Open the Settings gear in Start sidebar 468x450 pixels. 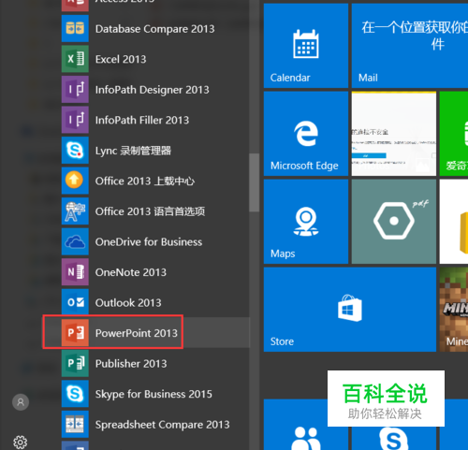[21, 443]
